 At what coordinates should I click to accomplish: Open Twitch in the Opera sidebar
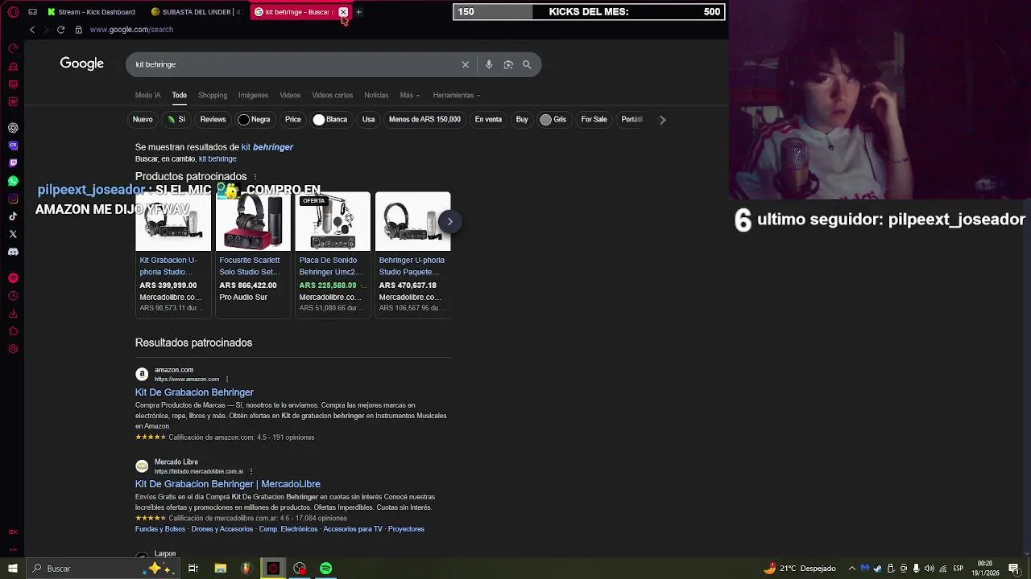(x=13, y=163)
